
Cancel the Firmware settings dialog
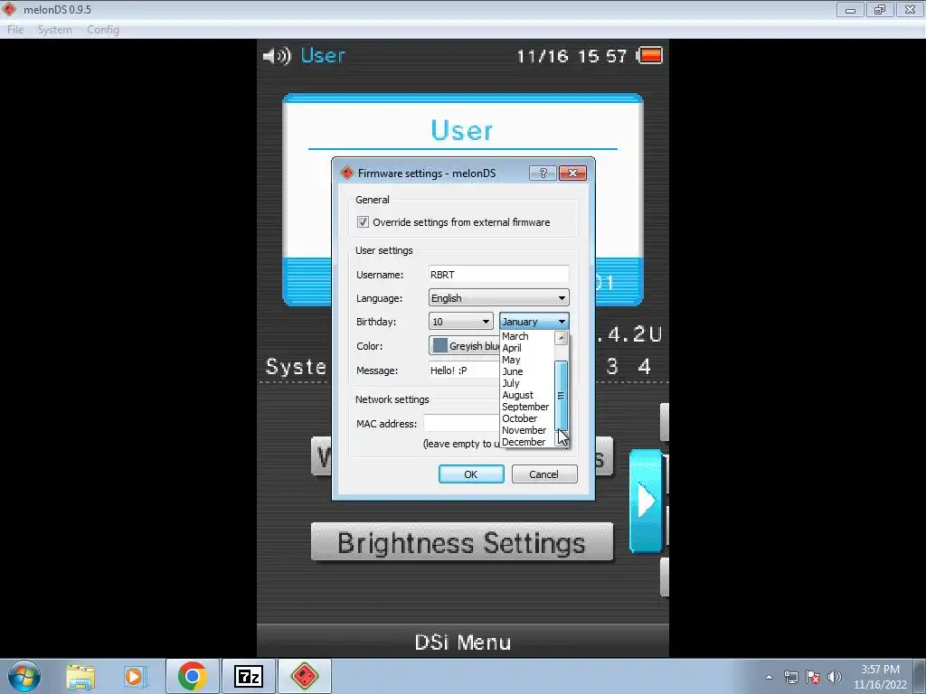pos(543,474)
